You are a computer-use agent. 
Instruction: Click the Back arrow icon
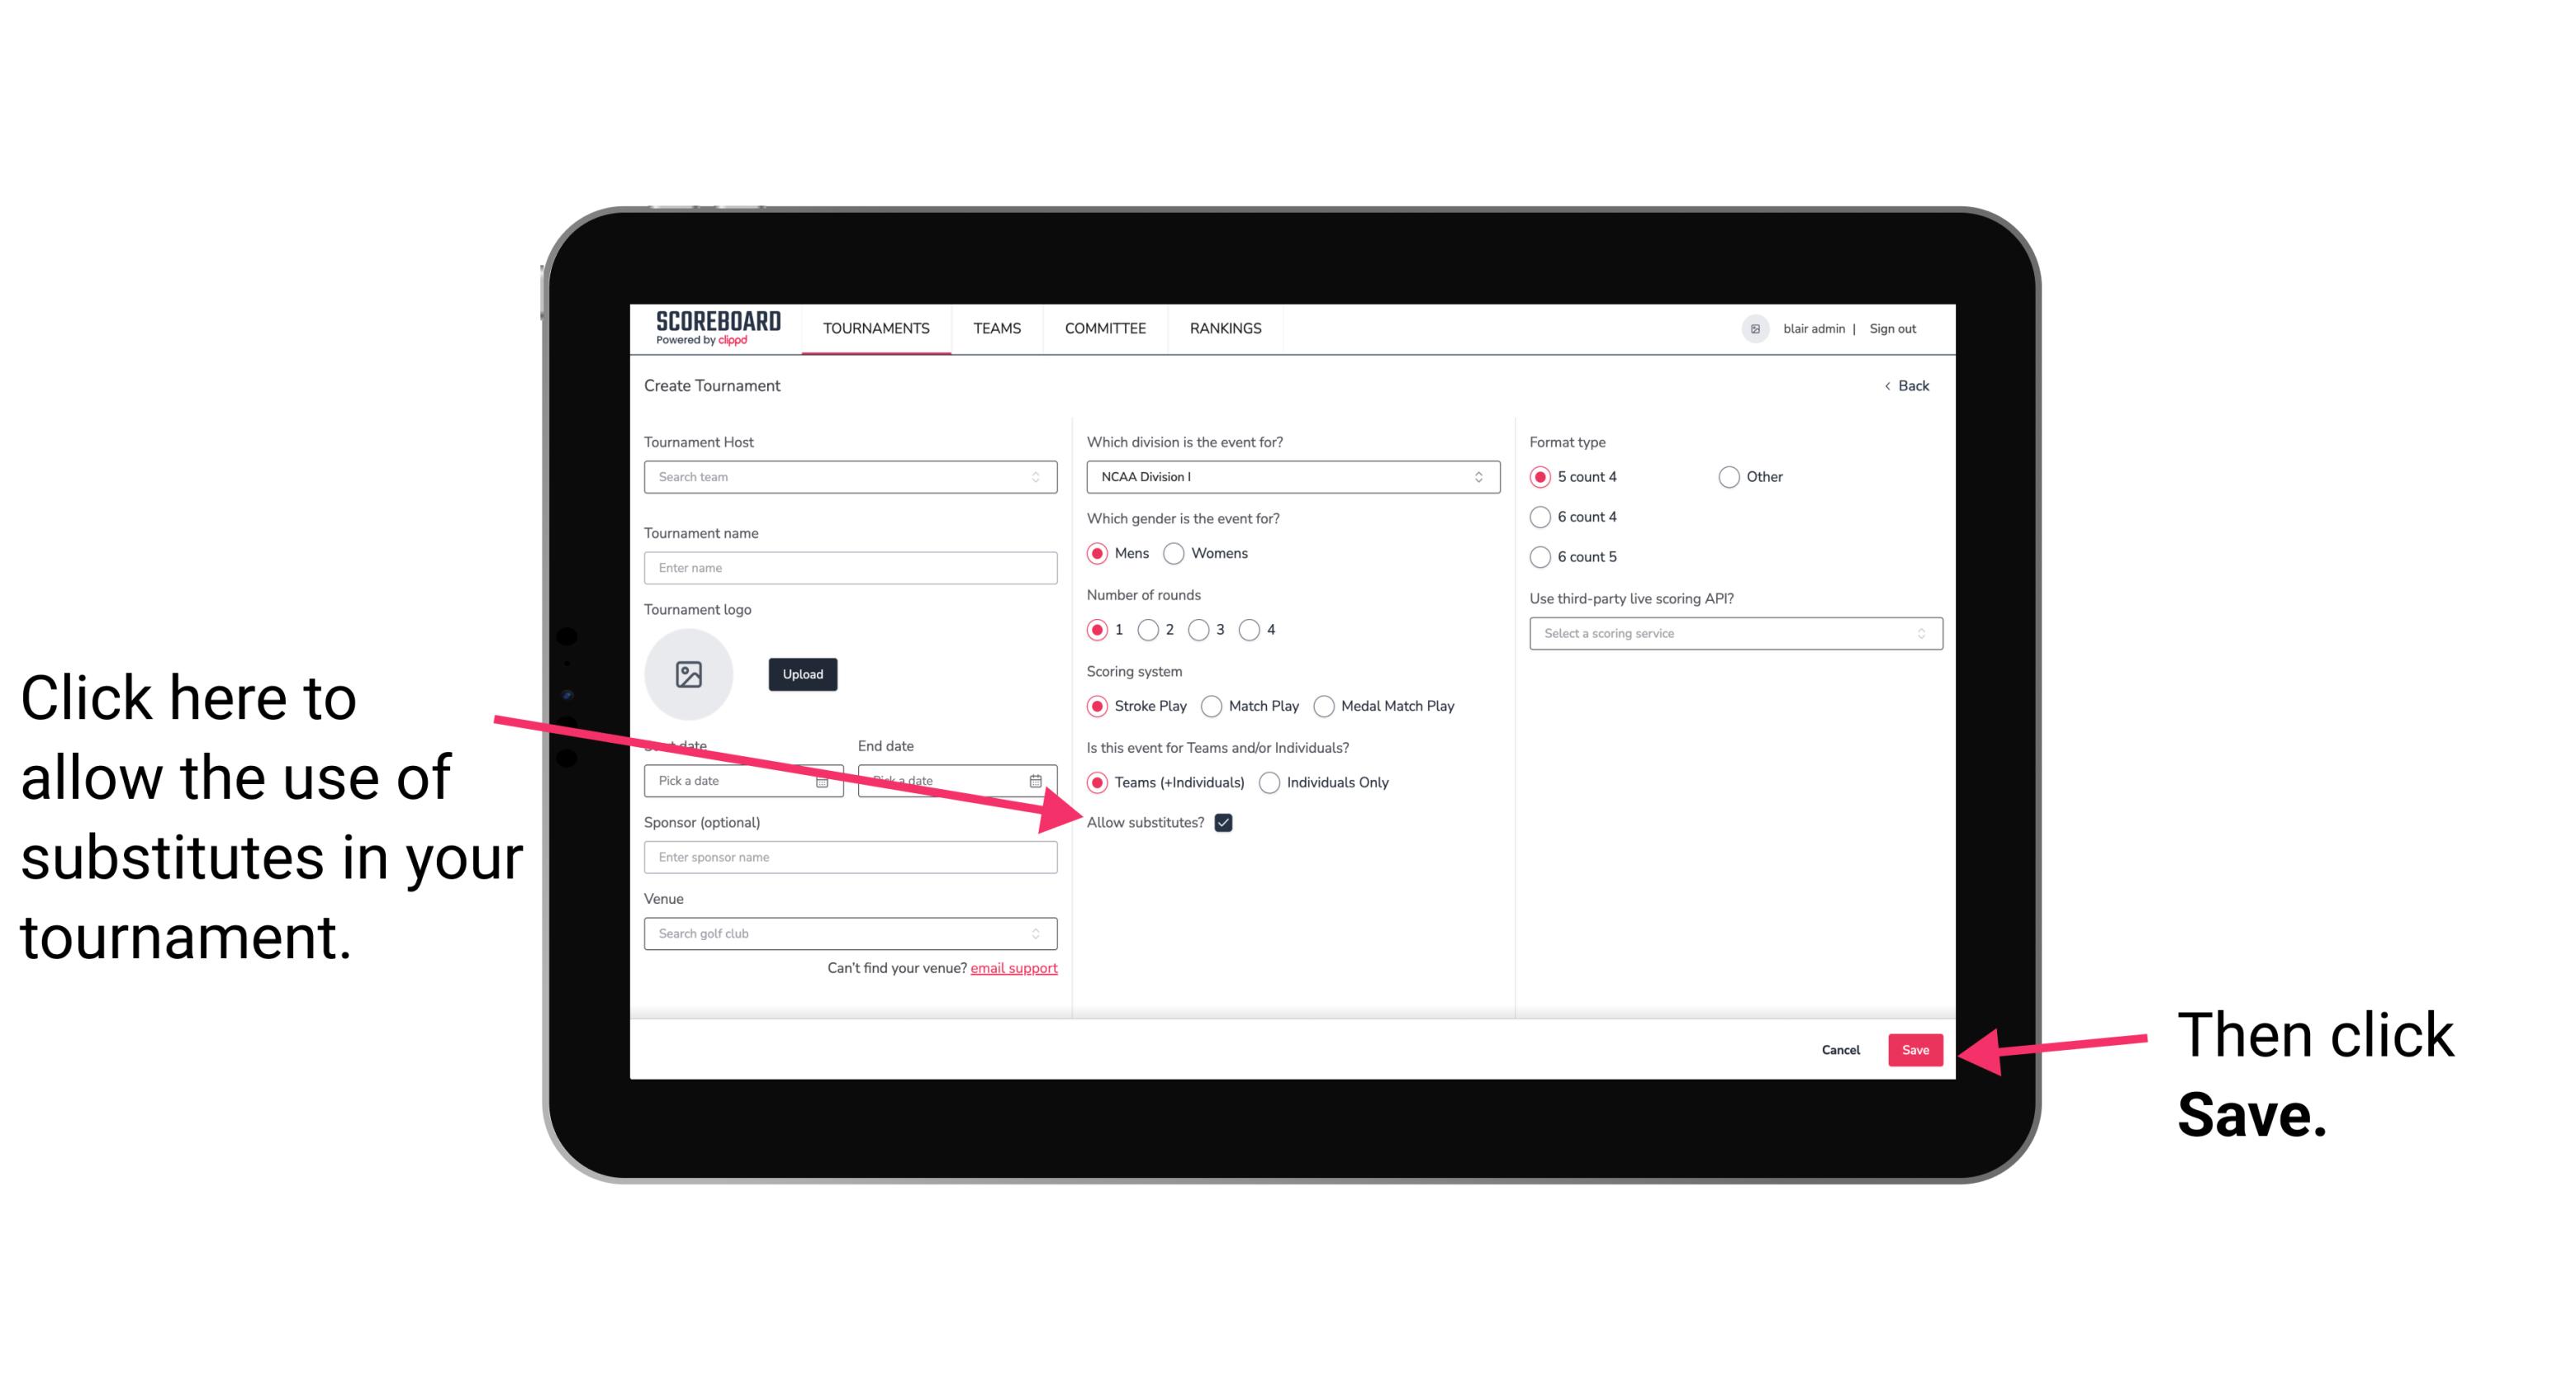coord(1890,385)
